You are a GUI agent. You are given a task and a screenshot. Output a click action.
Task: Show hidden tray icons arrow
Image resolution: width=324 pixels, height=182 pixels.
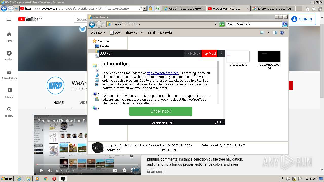[x=282, y=179]
